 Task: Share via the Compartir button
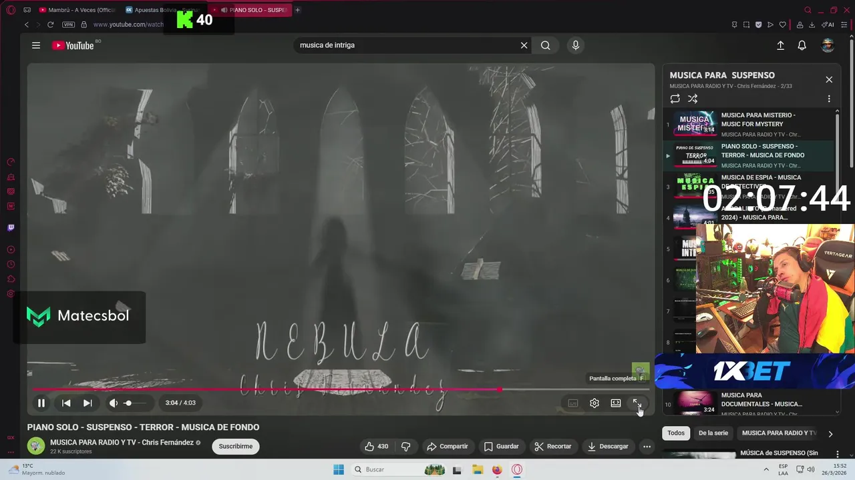coord(448,447)
